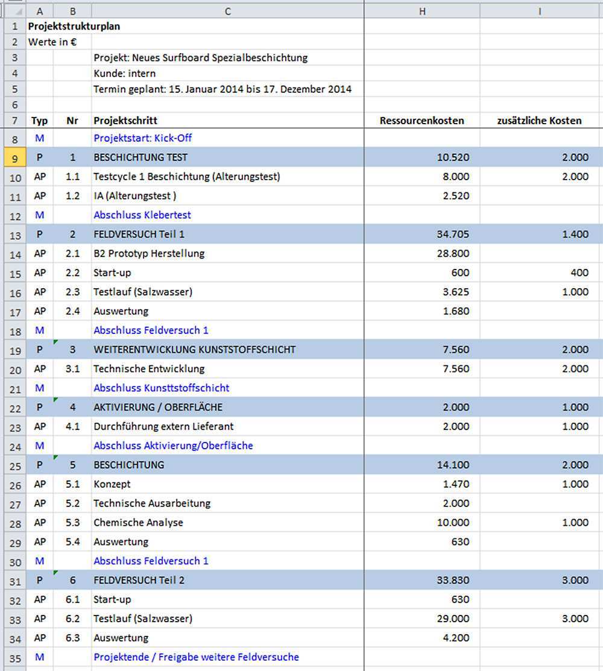Click the 33.830 resource cost for FELDVERSUCH Teil 2
Screen dimensions: 603x671
(452, 581)
